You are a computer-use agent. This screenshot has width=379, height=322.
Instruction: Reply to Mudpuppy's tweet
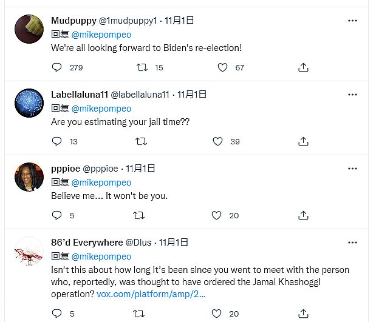point(57,67)
